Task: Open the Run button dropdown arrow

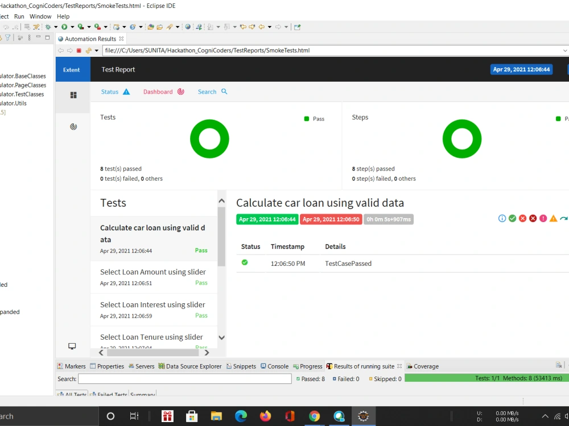Action: click(72, 27)
